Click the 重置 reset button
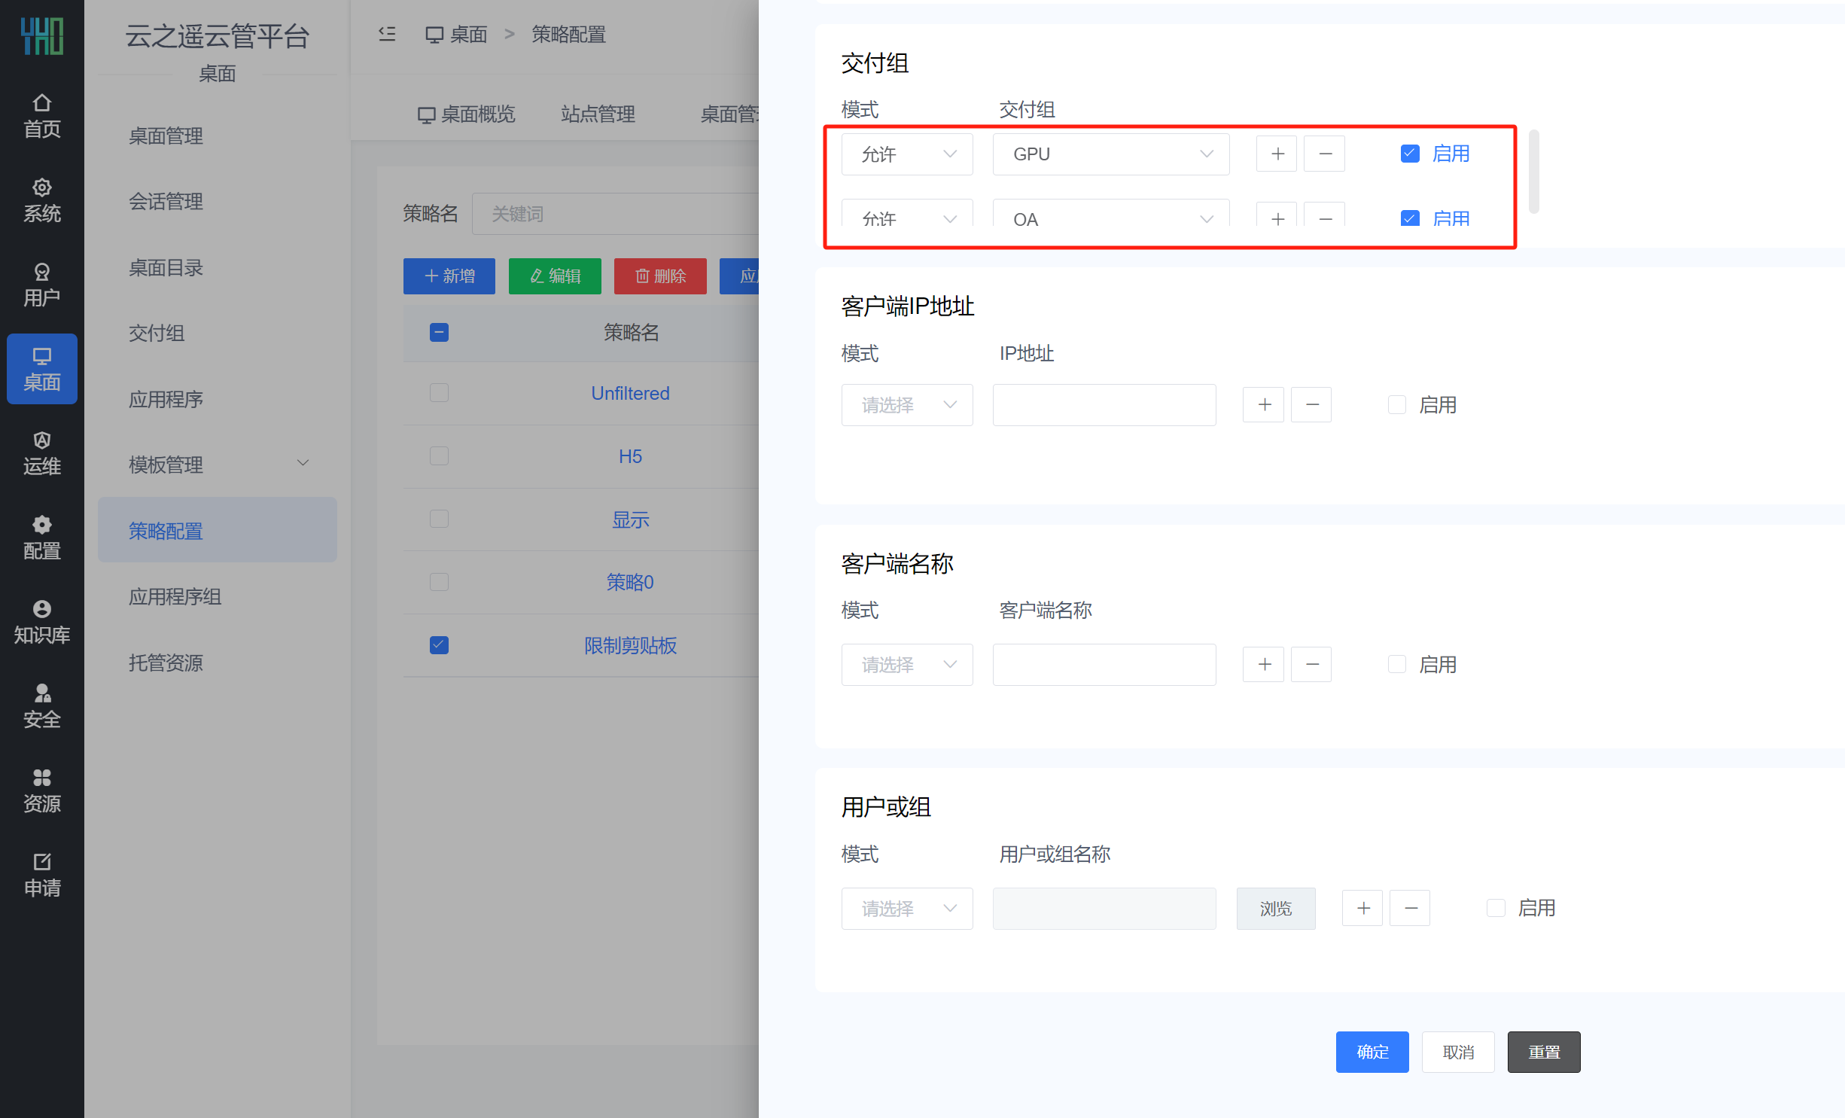The height and width of the screenshot is (1118, 1845). tap(1544, 1052)
